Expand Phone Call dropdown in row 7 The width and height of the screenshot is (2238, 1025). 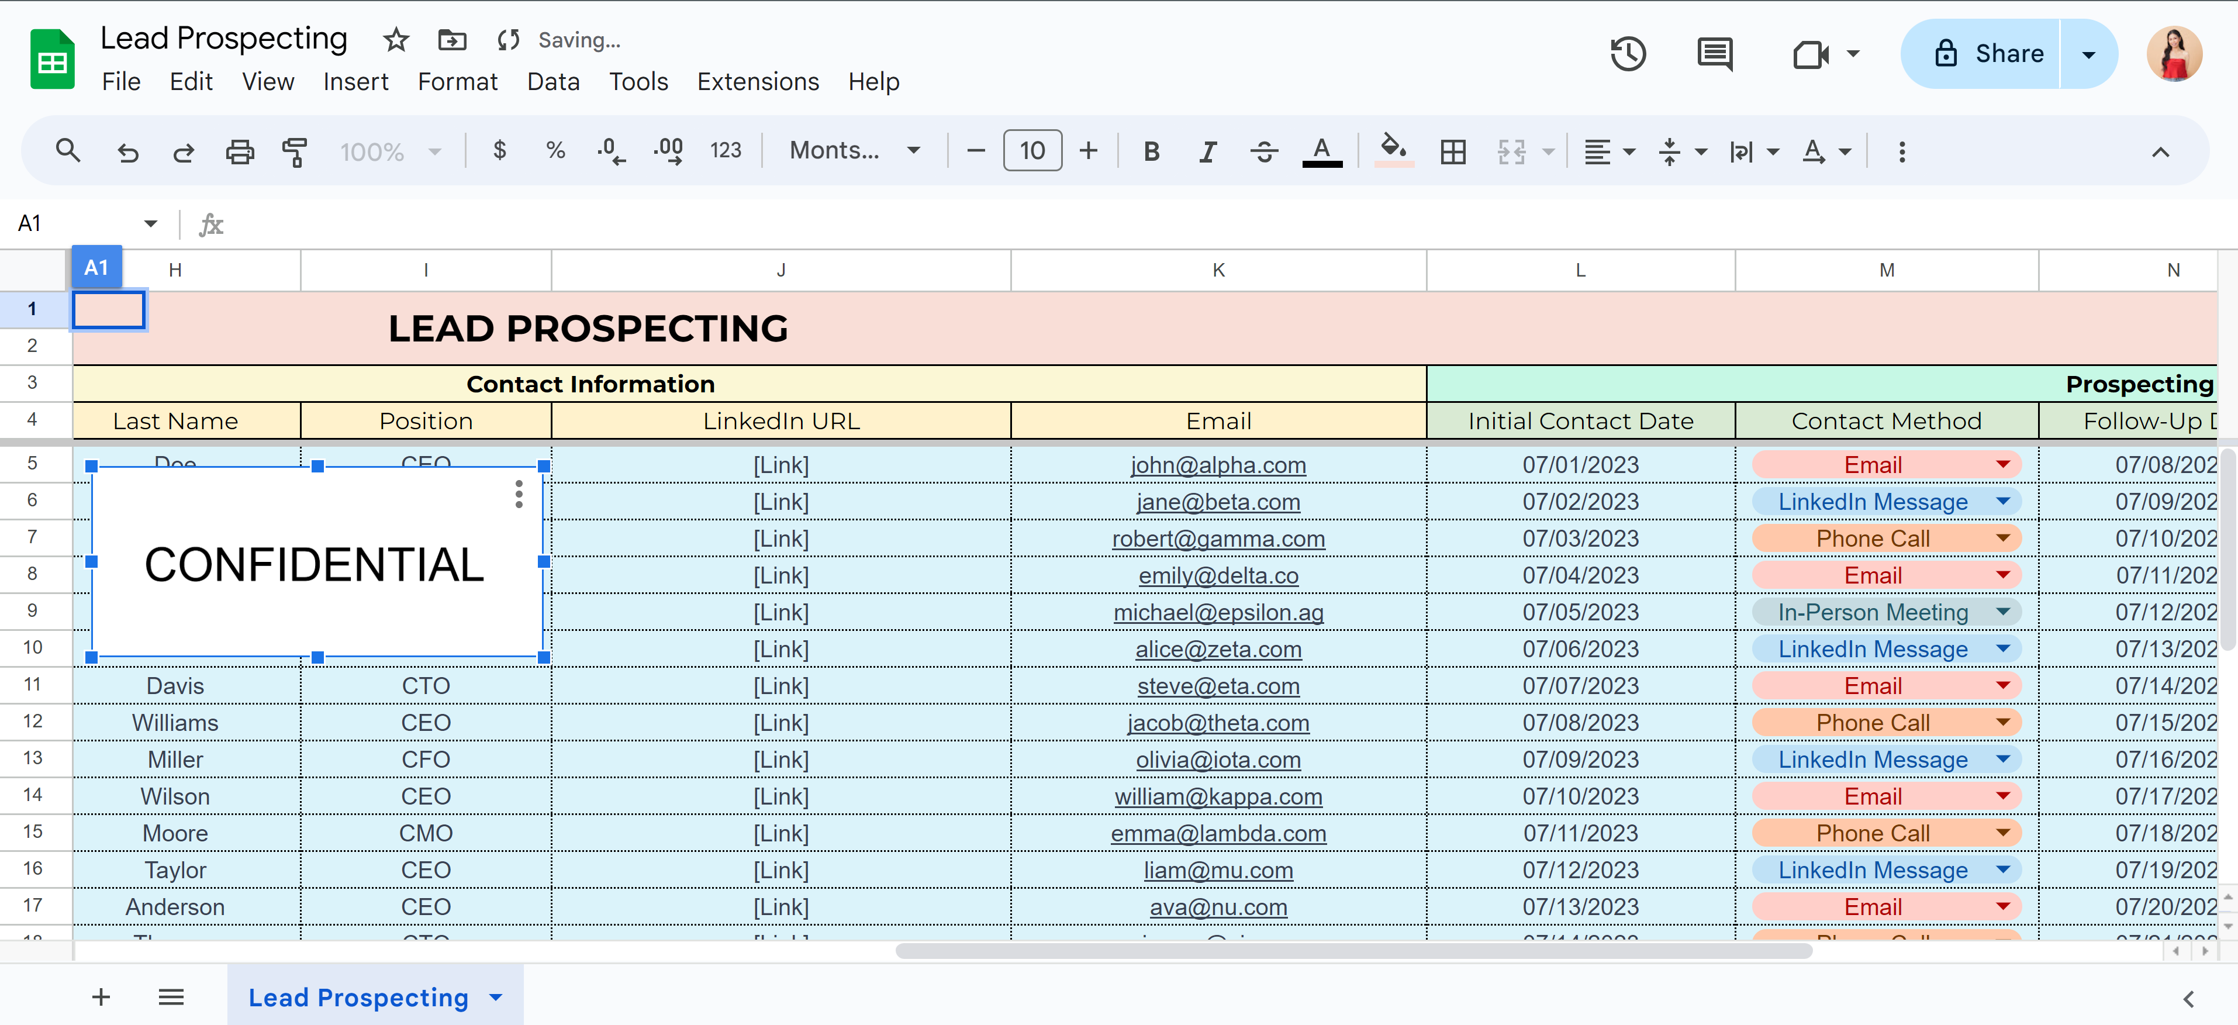(x=2002, y=539)
